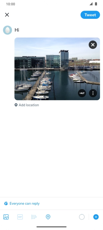103x230 pixels.
Task: Open the photo gallery picker icon
Action: (x=6, y=217)
